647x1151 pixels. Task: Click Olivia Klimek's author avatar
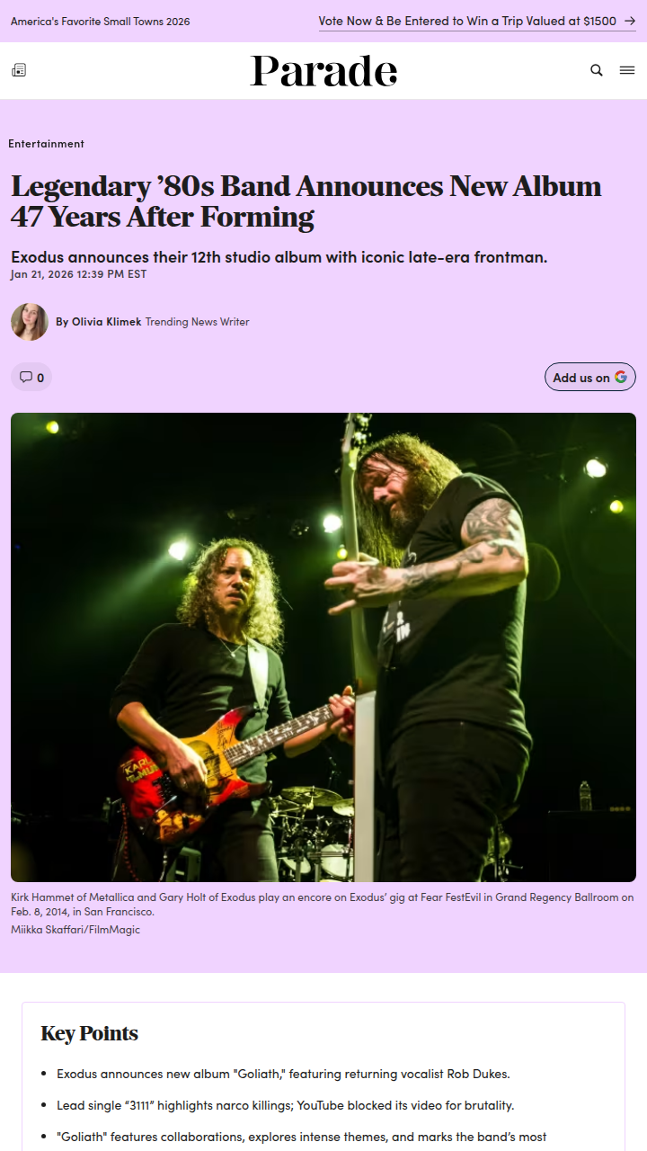click(x=30, y=322)
